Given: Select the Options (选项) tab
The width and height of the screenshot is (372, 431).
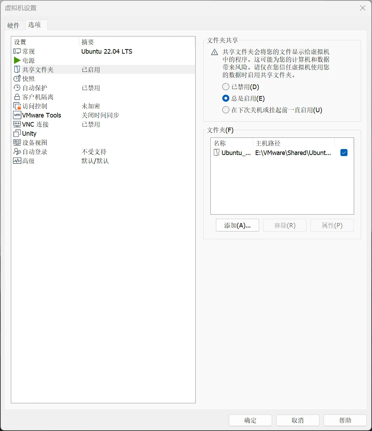Looking at the screenshot, I should click(x=35, y=25).
